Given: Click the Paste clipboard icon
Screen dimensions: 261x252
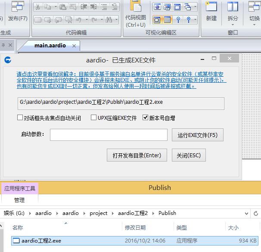Looking at the screenshot, I should (x=63, y=7).
